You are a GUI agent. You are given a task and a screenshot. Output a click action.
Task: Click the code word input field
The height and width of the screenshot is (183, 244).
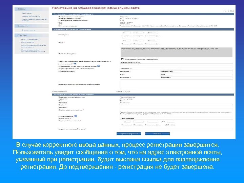tap(176, 116)
